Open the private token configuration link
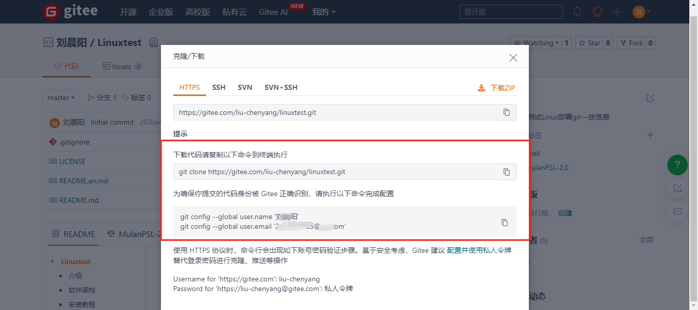Viewport: 698px width, 310px height. click(x=479, y=250)
